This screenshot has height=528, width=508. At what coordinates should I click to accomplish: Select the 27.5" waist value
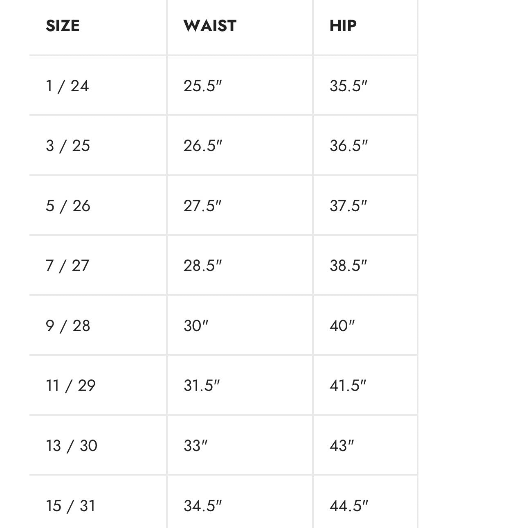click(x=202, y=206)
